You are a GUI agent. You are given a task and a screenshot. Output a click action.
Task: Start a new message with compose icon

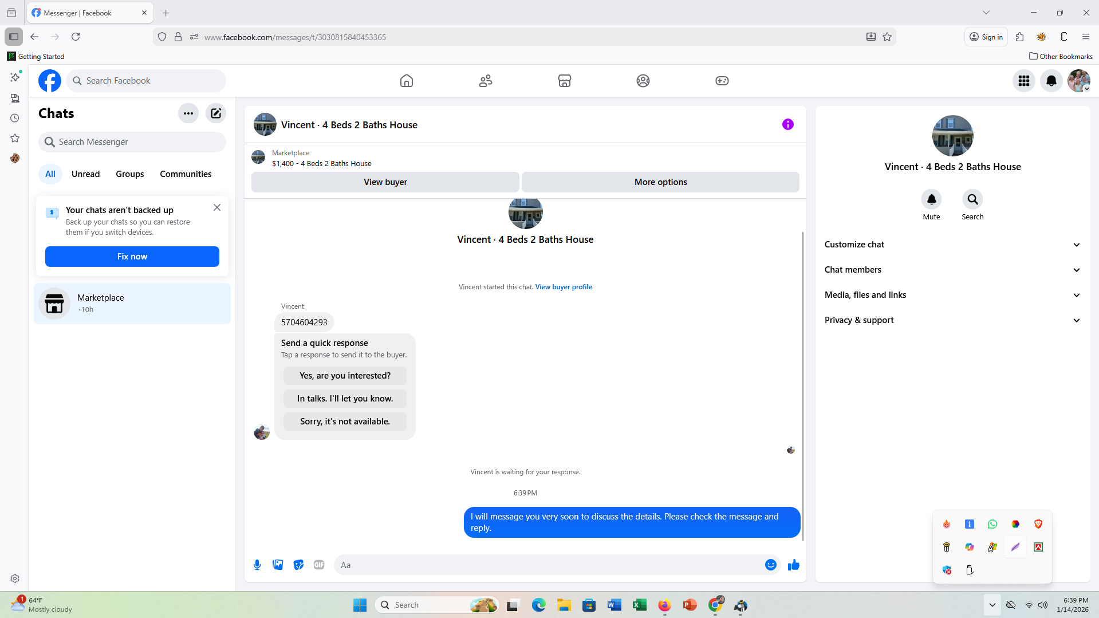coord(216,113)
